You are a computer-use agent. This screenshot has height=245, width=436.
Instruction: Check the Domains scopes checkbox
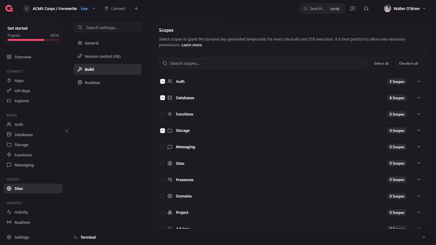tap(162, 196)
